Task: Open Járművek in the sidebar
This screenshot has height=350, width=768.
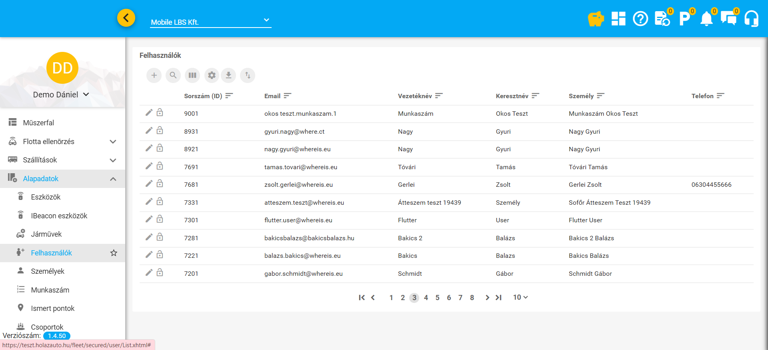Action: click(x=46, y=234)
